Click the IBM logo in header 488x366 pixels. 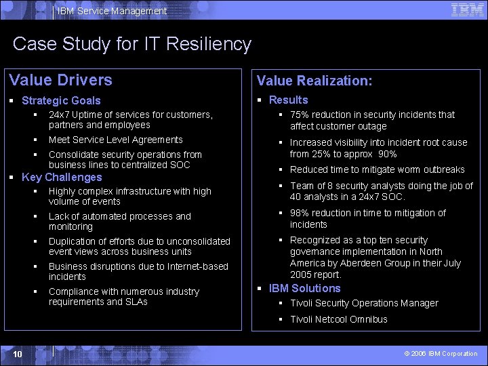(467, 10)
